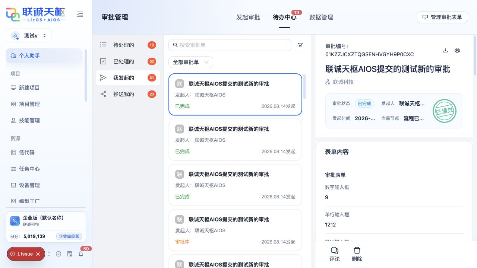Click the 已处理的 checkmark icon
Viewport: 477px width, 268px height.
tap(103, 61)
